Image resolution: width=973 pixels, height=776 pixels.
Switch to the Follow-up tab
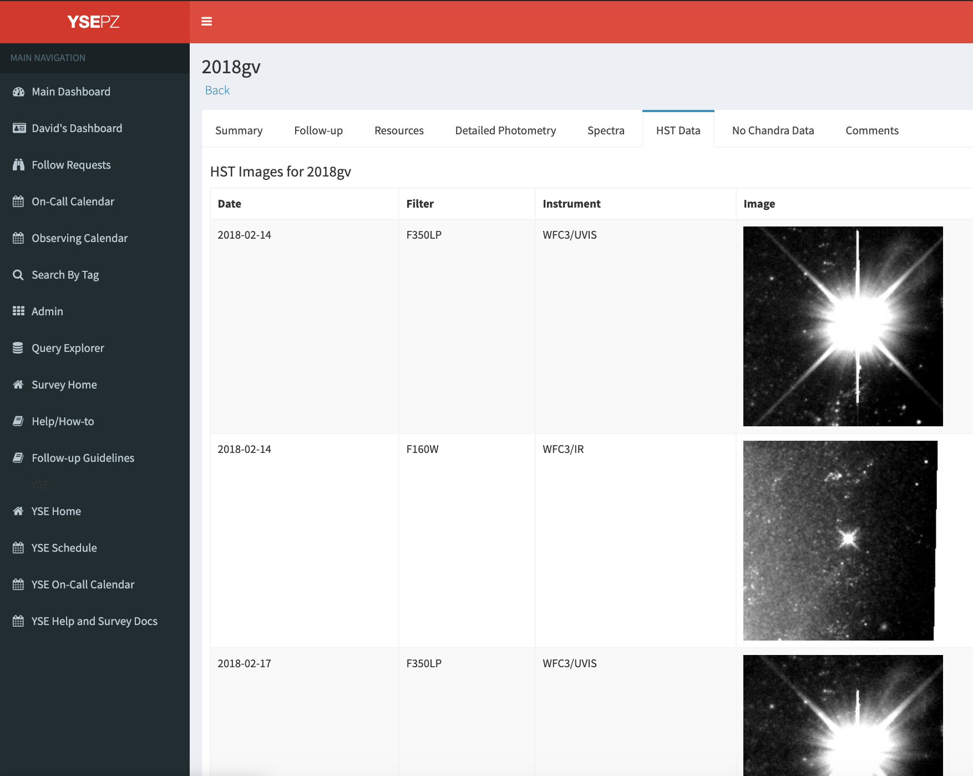(318, 130)
